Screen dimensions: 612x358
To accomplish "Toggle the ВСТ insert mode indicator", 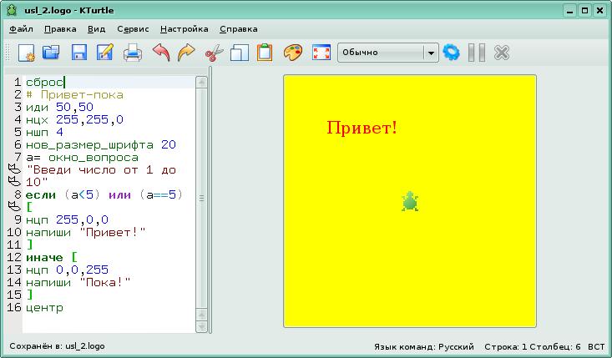I will 596,346.
